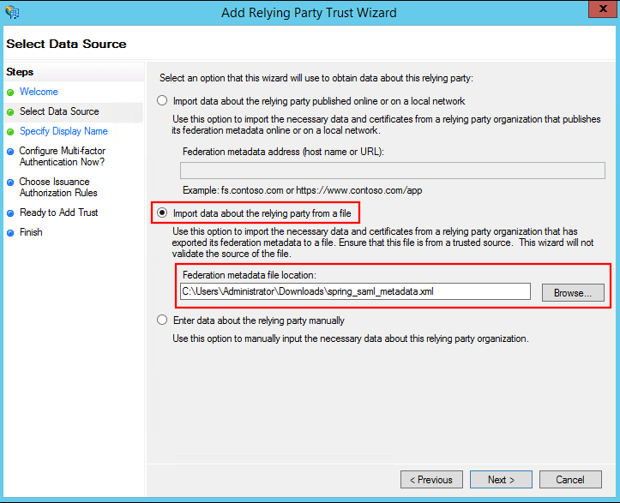Viewport: 620px width, 503px height.
Task: Click the Select Data Source step
Action: click(x=59, y=111)
